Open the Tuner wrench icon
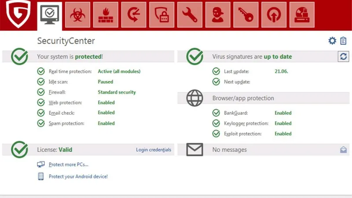 (x=190, y=15)
